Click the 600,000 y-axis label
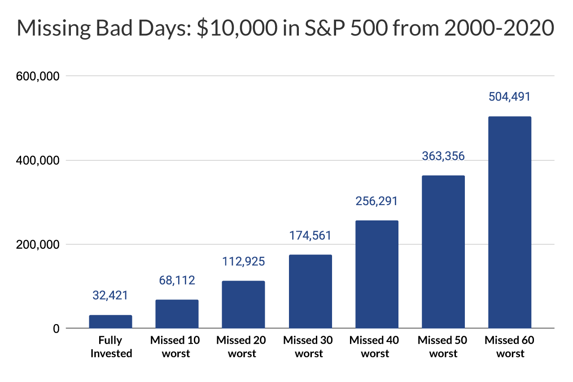Image resolution: width=573 pixels, height=382 pixels. coord(38,76)
